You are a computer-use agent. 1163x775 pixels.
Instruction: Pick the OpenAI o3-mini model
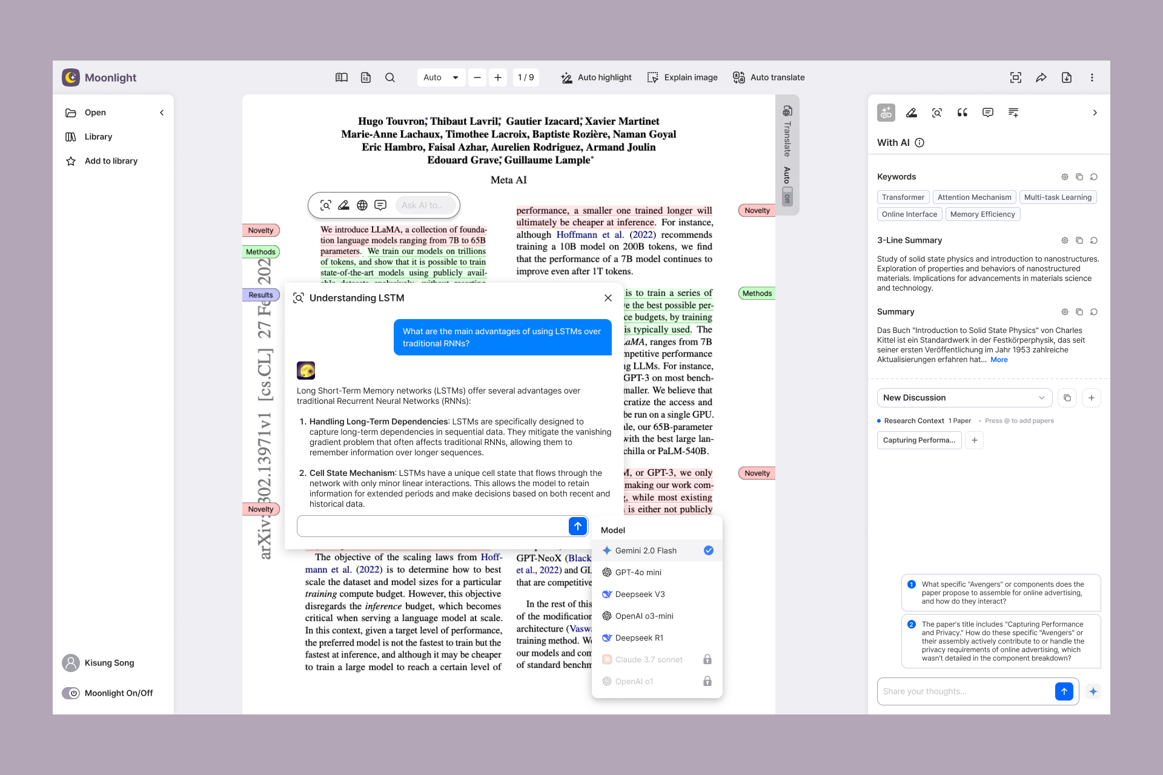tap(657, 616)
